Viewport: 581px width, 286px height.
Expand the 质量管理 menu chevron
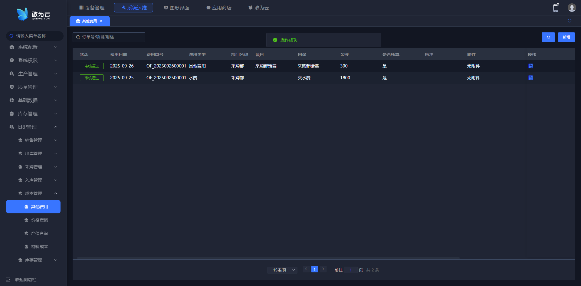56,87
